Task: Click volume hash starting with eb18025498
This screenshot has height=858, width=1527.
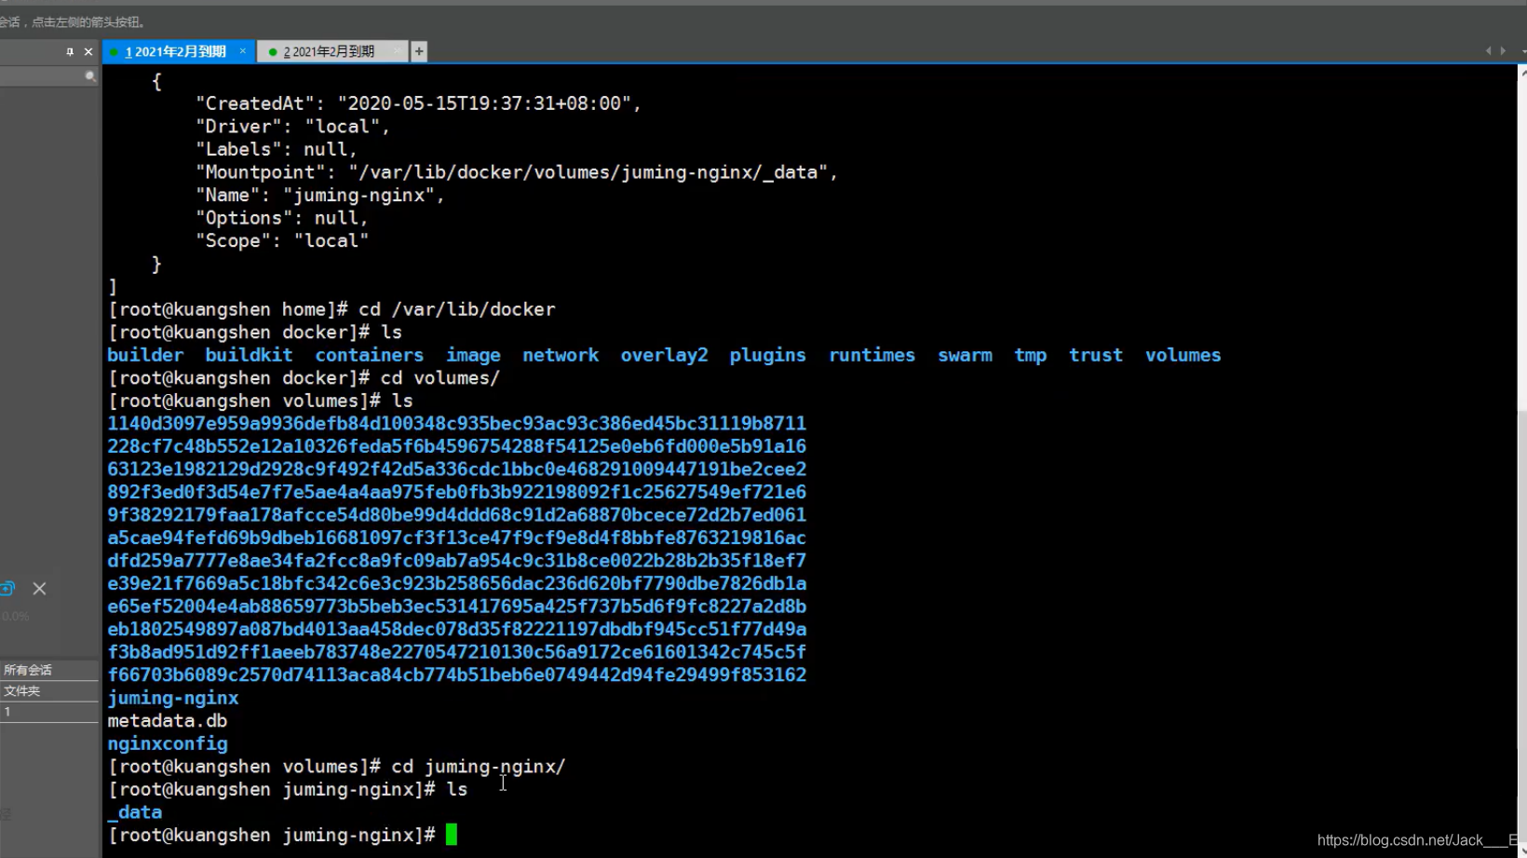Action: tap(457, 629)
